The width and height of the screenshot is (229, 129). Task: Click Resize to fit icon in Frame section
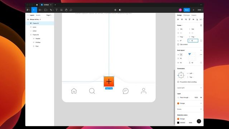(201, 25)
